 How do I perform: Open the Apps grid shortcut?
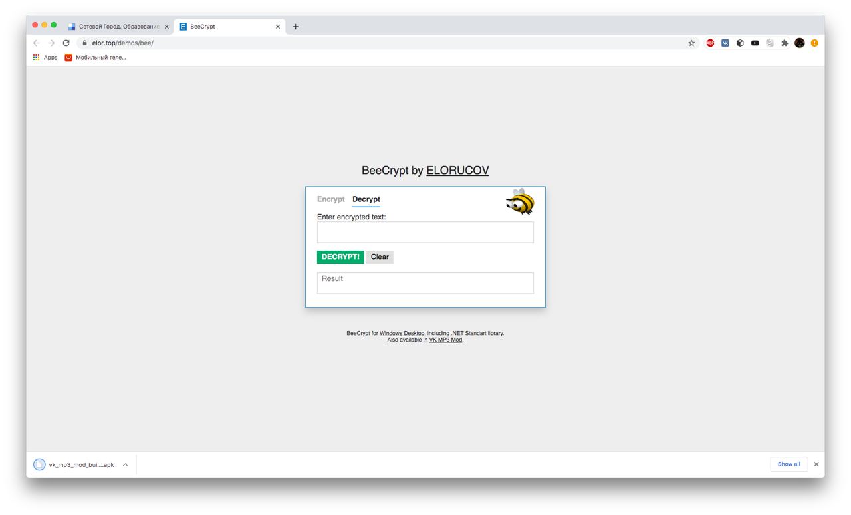pyautogui.click(x=45, y=58)
